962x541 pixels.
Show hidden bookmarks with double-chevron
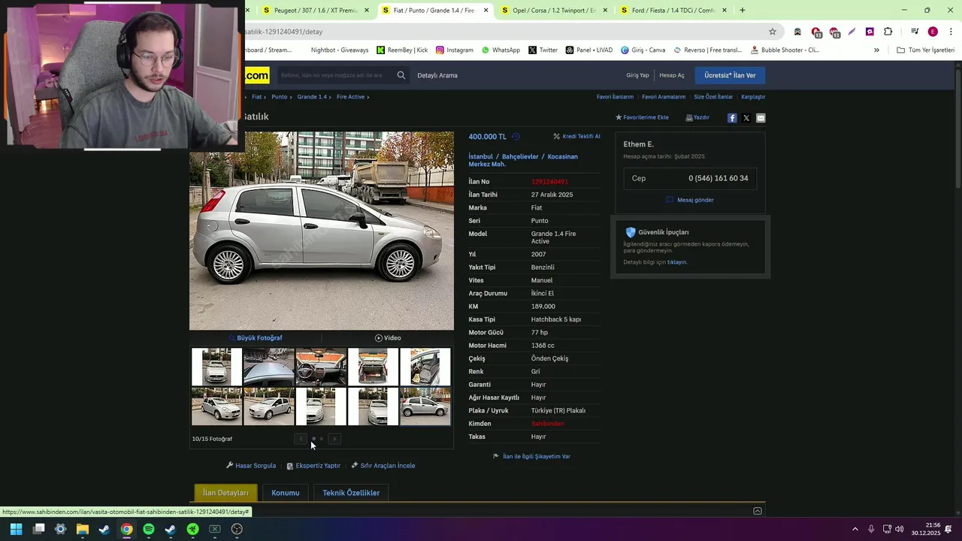click(876, 50)
